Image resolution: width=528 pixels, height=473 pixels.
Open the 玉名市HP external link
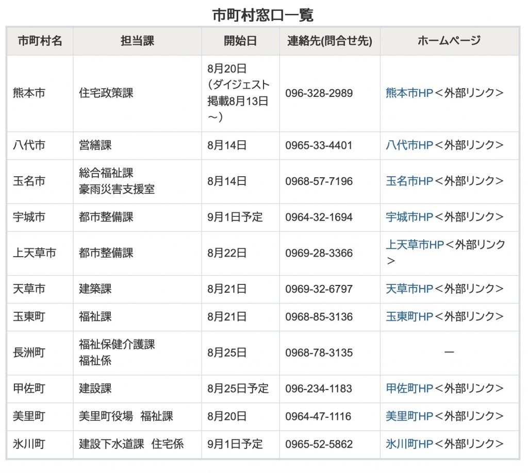tap(409, 181)
